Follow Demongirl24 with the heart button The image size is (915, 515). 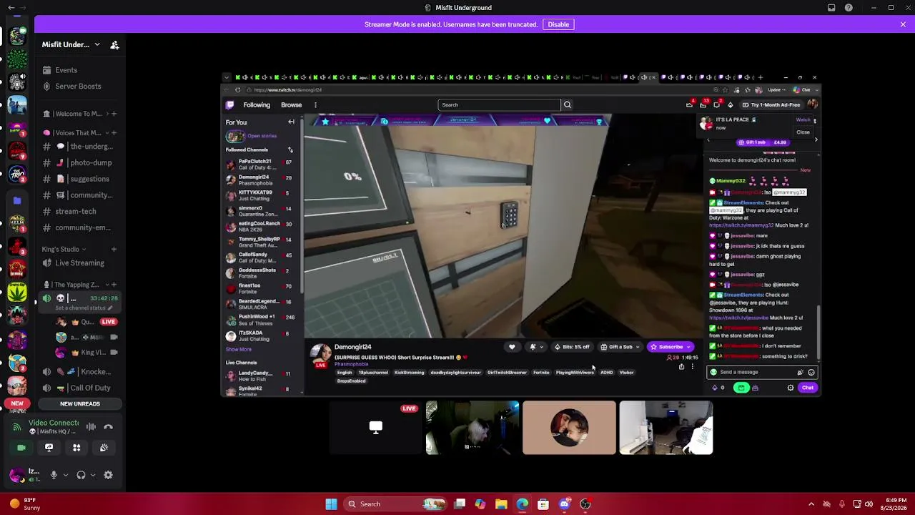point(512,347)
